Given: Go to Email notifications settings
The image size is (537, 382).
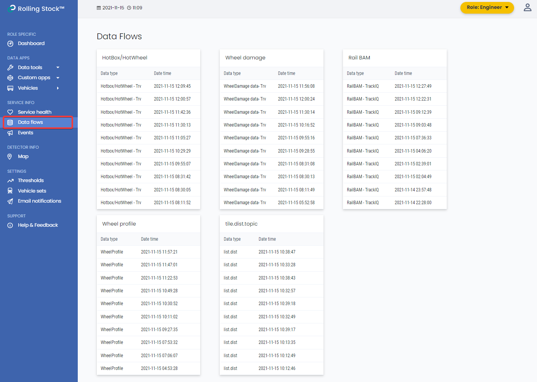Looking at the screenshot, I should (39, 201).
